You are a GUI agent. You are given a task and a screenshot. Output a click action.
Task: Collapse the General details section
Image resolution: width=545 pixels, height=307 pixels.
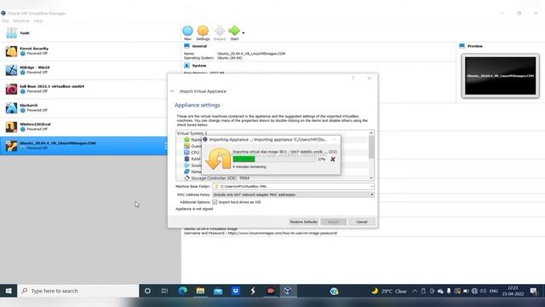pos(199,46)
